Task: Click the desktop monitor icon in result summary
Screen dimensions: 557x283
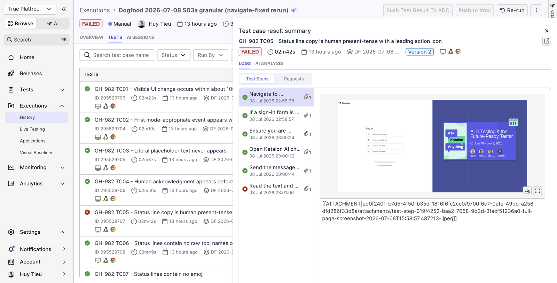Action: 443,52
